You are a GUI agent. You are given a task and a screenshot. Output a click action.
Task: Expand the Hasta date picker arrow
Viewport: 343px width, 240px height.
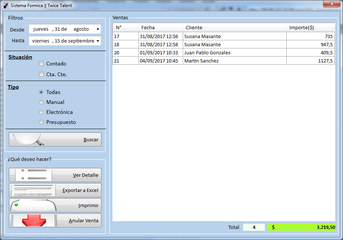point(98,41)
